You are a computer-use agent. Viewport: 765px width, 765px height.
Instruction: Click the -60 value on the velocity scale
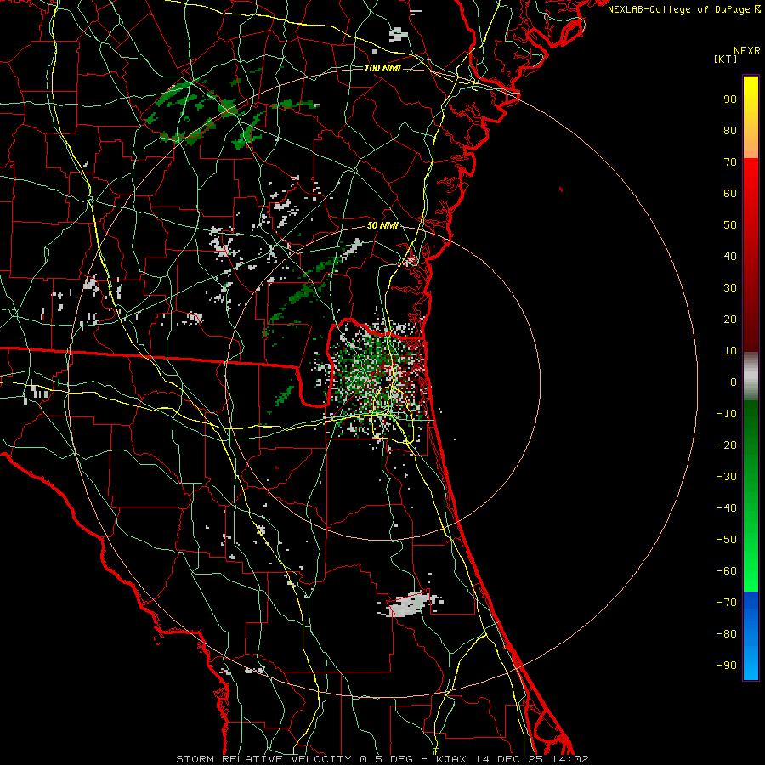coord(727,571)
